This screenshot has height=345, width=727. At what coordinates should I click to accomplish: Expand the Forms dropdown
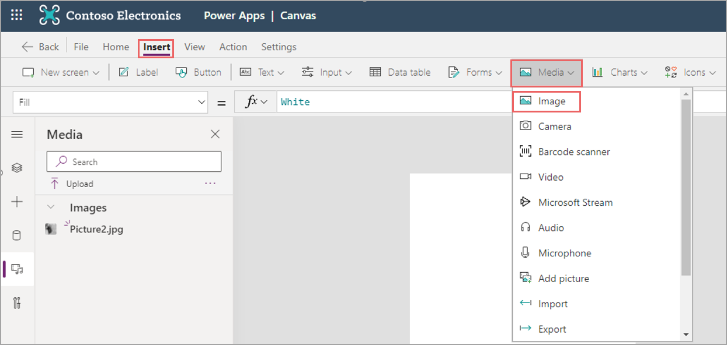click(475, 72)
